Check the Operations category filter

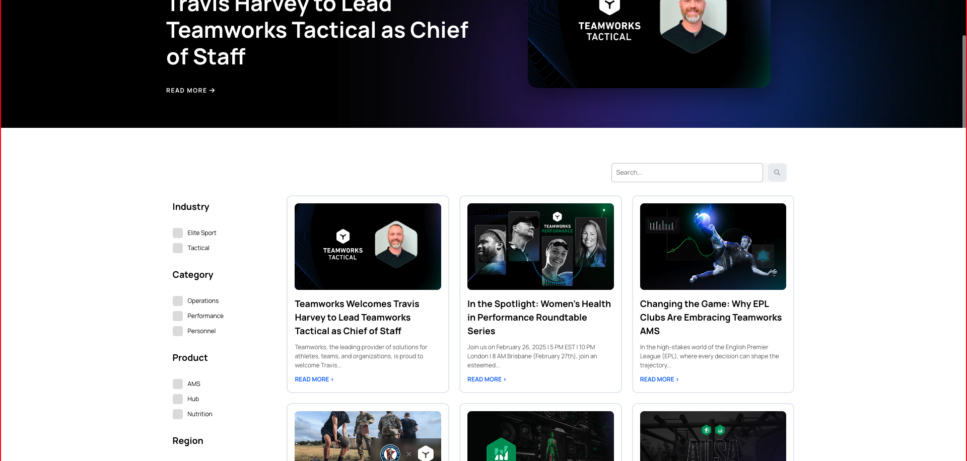[178, 301]
